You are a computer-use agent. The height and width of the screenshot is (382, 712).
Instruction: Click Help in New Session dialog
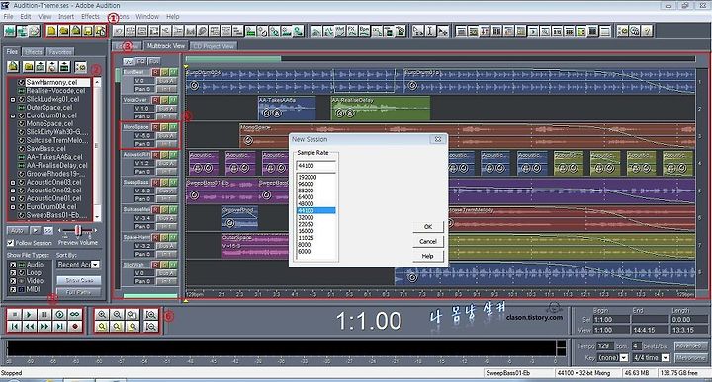(428, 256)
